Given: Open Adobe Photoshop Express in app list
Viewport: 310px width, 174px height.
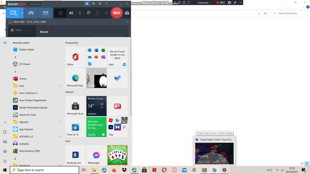Looking at the screenshot, I should (x=33, y=108).
